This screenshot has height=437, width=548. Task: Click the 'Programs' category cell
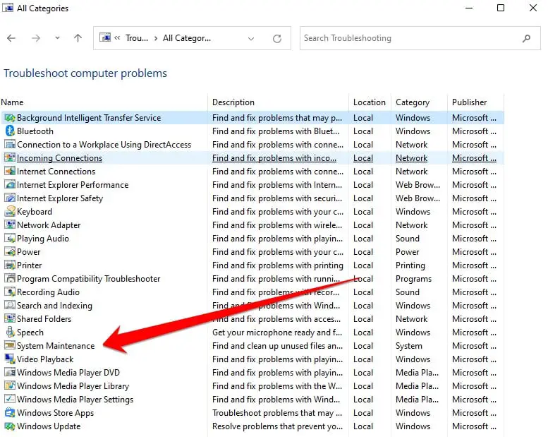[413, 279]
